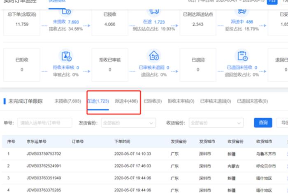Switch to the 已拒收(0) tab
The height and width of the screenshot is (193, 288).
(x=153, y=101)
